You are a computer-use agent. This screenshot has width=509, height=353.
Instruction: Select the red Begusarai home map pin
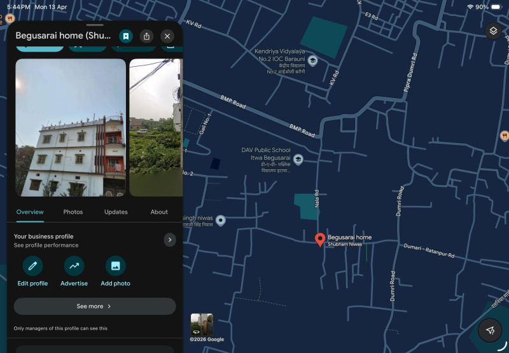point(320,240)
